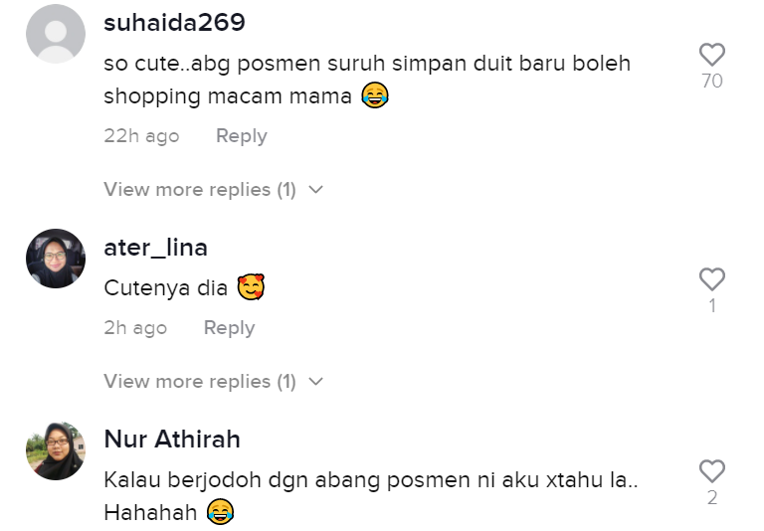Open ater_lina's profile picture
764x531 pixels.
[x=56, y=259]
